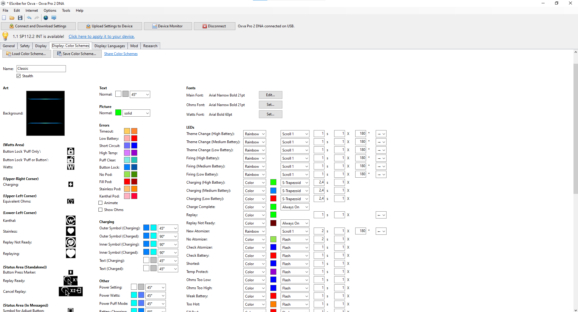Viewport: 578px width, 312px height.
Task: Pick the green Picture Normal color swatch
Action: tap(118, 113)
